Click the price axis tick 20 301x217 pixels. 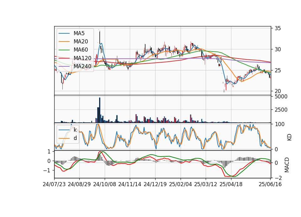[278, 91]
